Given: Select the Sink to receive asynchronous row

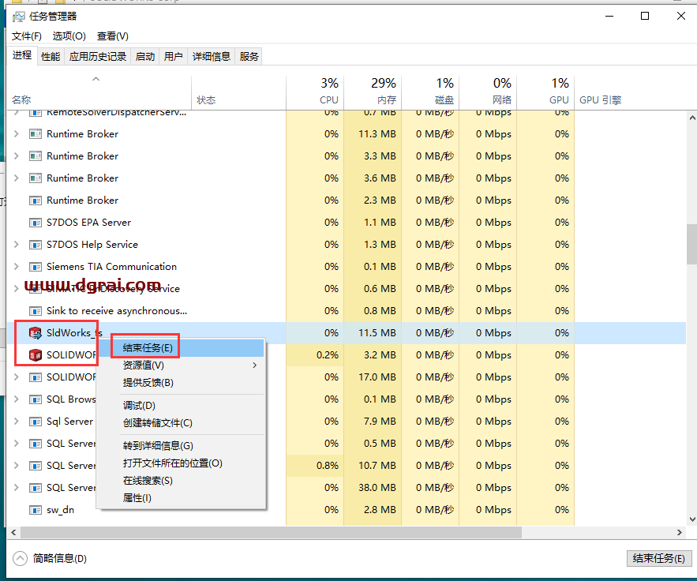Looking at the screenshot, I should [346, 311].
